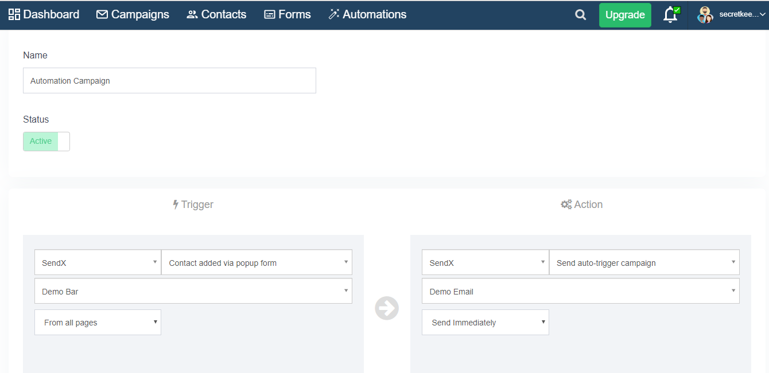The image size is (769, 373).
Task: Open the Forms menu
Action: pyautogui.click(x=288, y=14)
